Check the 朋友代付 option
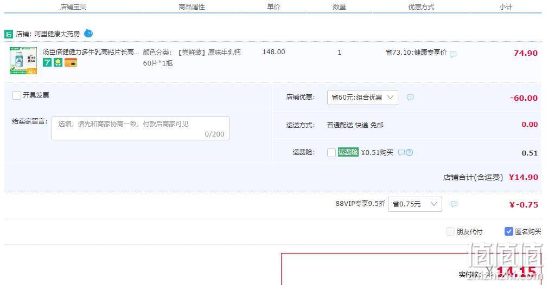 [450, 231]
